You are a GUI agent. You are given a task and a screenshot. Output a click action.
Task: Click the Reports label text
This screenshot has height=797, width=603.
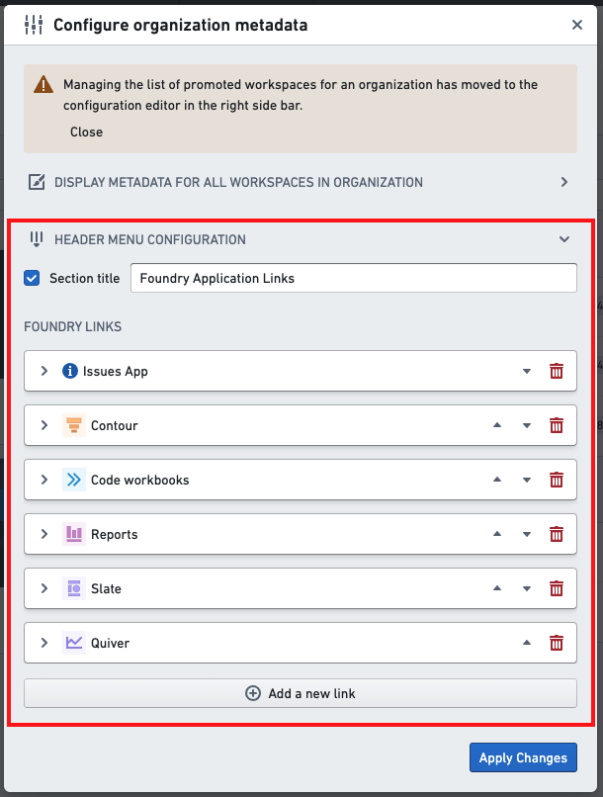pos(115,534)
